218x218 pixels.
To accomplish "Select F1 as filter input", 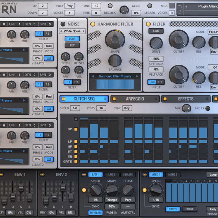I will click(160, 82).
